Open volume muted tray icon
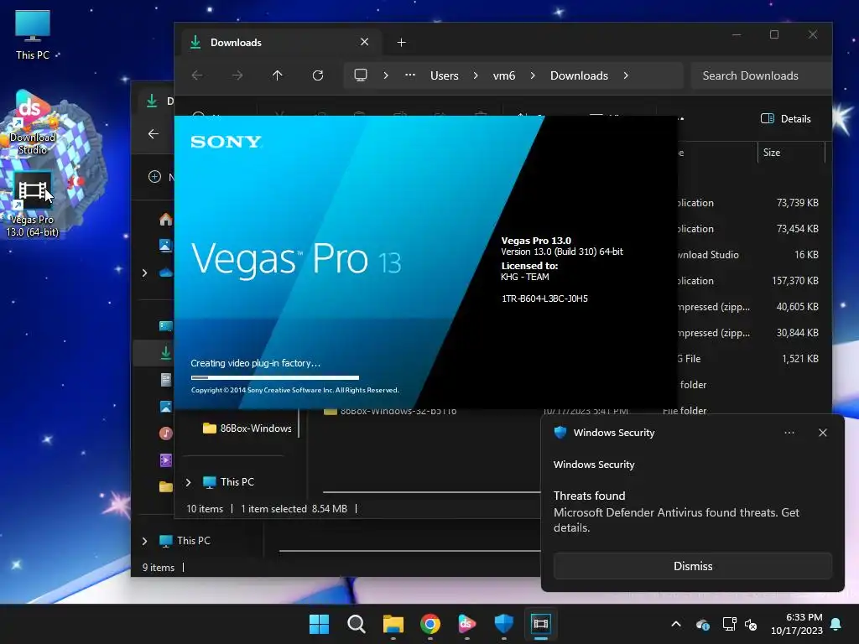This screenshot has width=859, height=644. click(751, 624)
